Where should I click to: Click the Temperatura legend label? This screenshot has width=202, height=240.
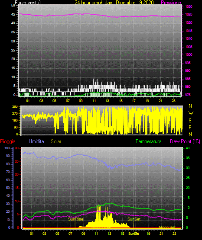pos(148,141)
